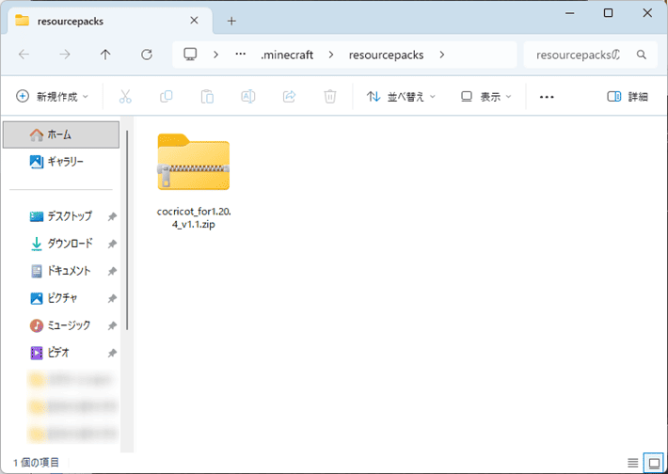Click the pin icon beside ダウンロード
668x474 pixels.
tap(112, 244)
